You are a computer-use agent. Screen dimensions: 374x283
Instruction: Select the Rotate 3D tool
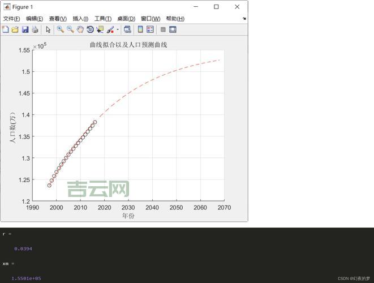coord(90,29)
